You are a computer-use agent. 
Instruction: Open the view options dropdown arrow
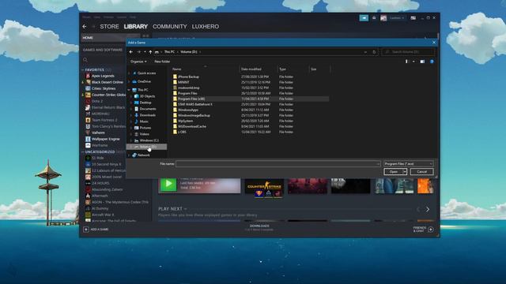[x=413, y=62]
